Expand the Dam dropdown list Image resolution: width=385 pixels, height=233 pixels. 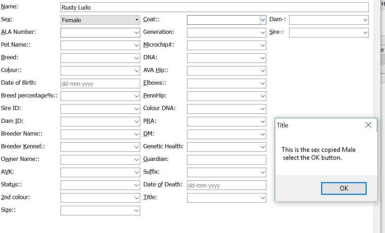tap(365, 20)
